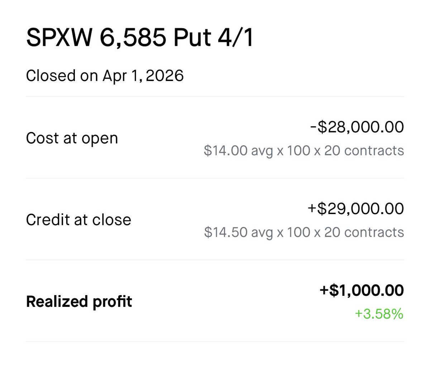Viewport: 430px width, 365px height.
Task: Click the Cost at open label
Action: click(72, 138)
